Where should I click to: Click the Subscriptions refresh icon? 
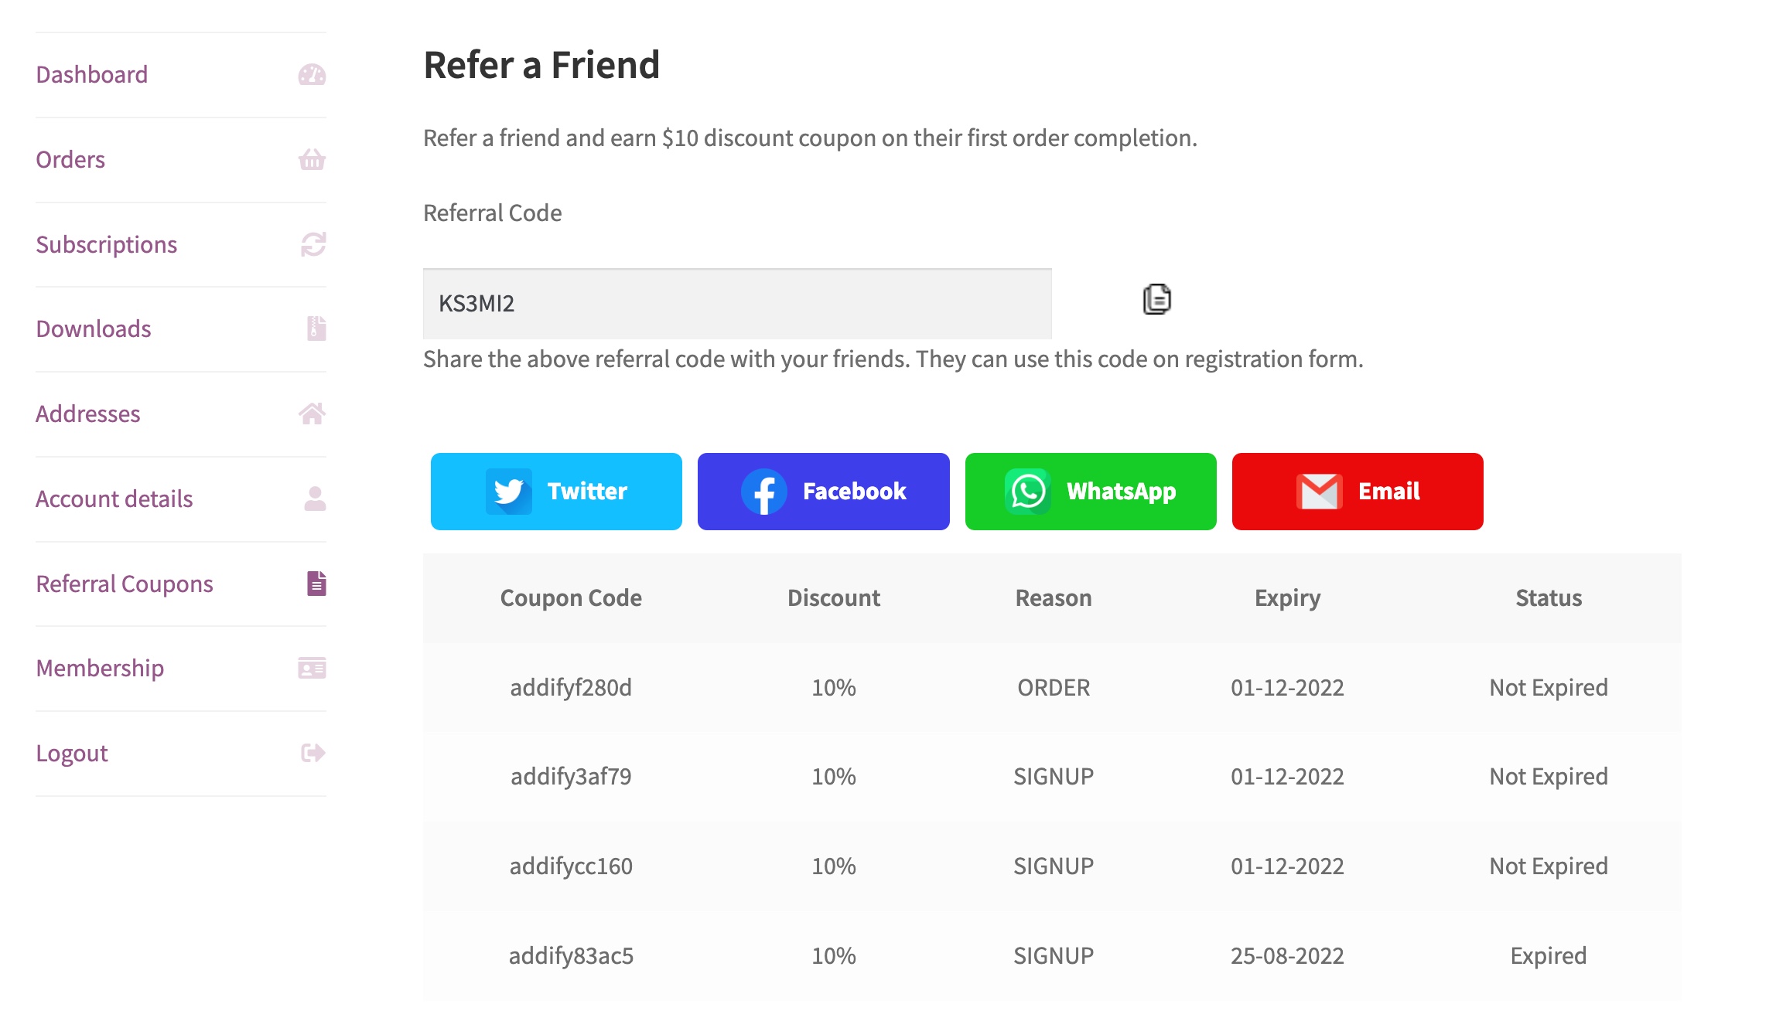coord(312,245)
